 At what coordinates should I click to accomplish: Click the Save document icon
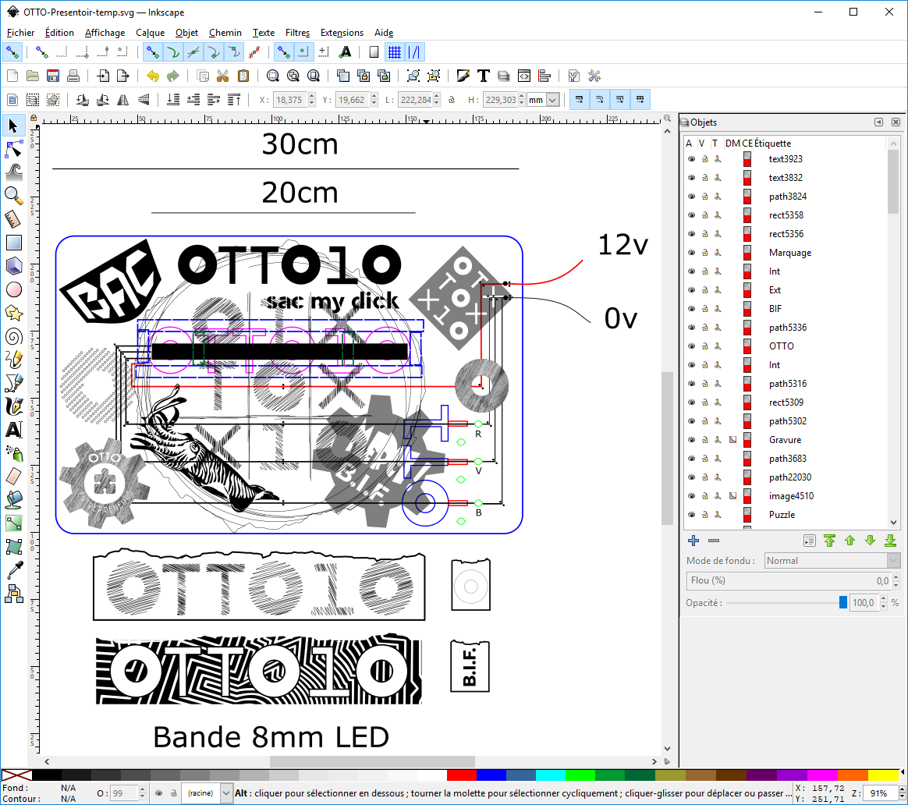pos(53,76)
